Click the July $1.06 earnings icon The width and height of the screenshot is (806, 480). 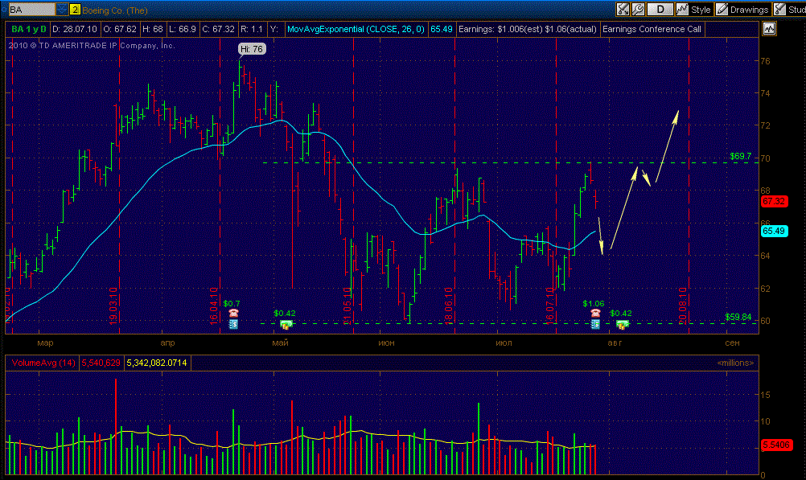[595, 324]
